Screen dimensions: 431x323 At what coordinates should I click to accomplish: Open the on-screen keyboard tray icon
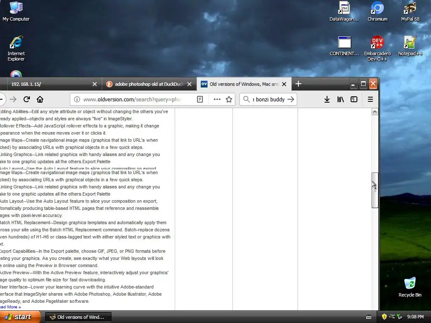tap(369, 317)
